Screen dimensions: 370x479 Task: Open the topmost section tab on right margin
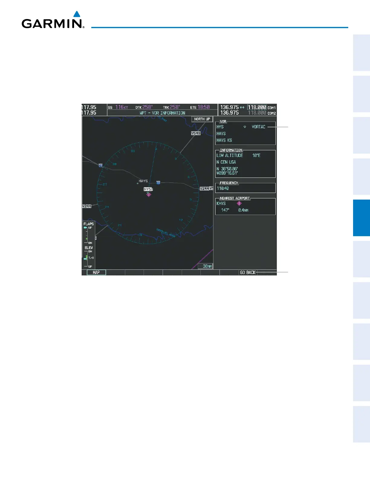(x=362, y=53)
